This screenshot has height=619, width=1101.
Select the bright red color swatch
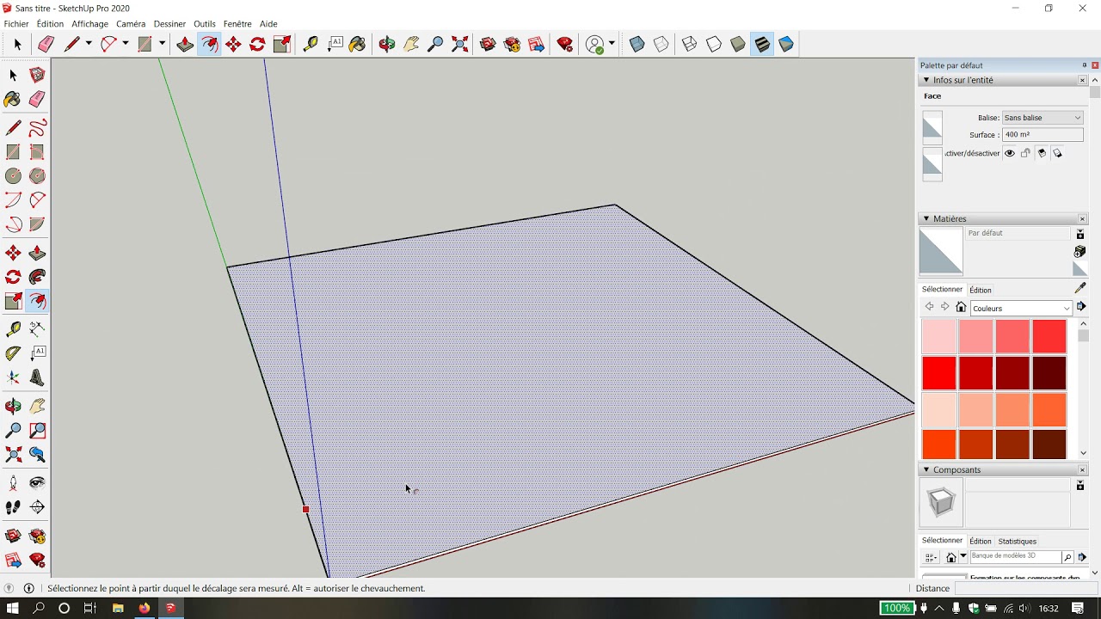[939, 373]
